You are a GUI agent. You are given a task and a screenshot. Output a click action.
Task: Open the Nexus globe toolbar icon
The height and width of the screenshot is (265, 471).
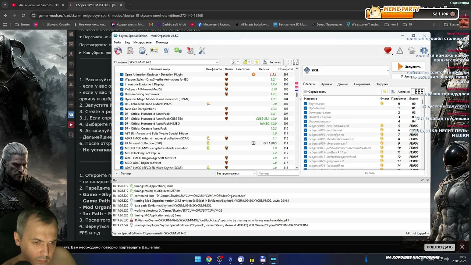point(142,51)
